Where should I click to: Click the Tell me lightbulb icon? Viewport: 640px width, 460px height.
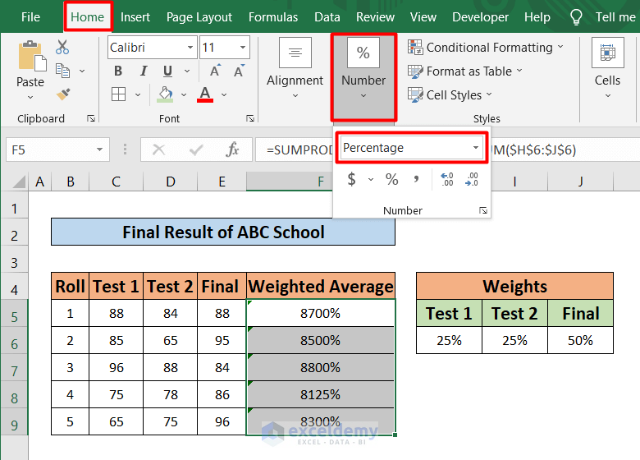tap(576, 17)
